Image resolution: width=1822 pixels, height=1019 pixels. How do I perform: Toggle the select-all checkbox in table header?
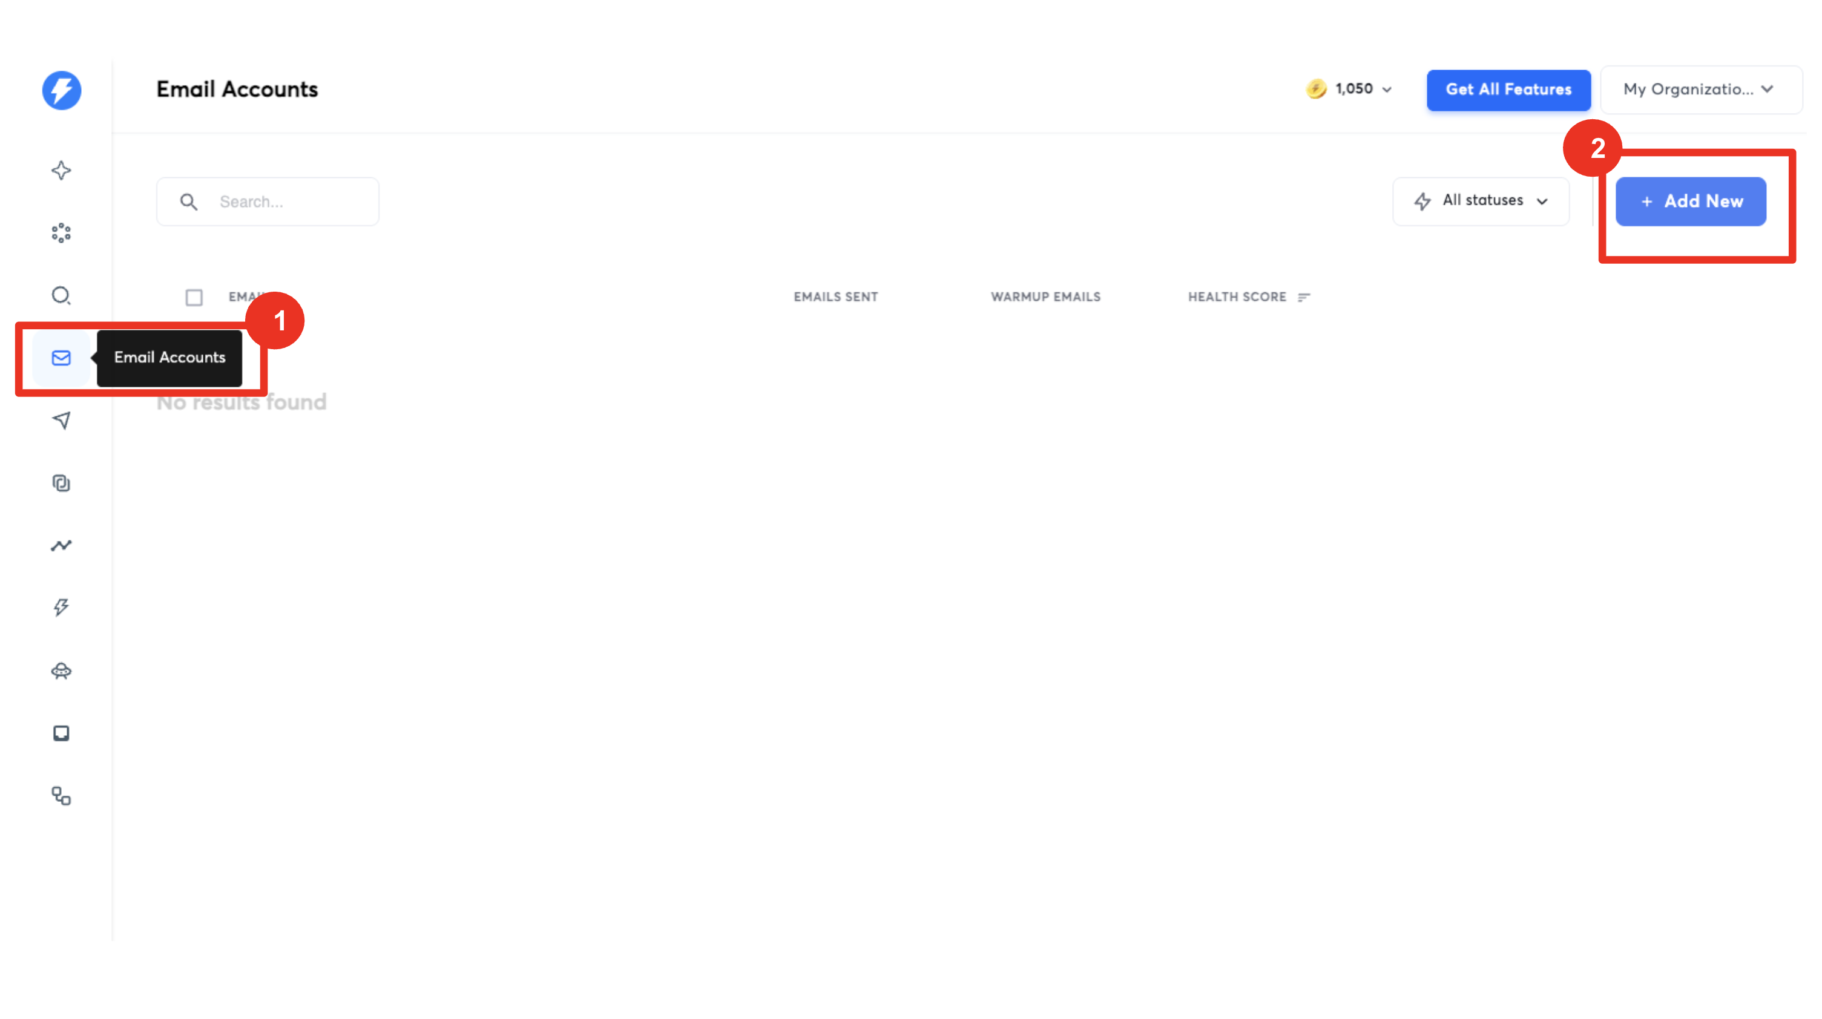(x=194, y=298)
